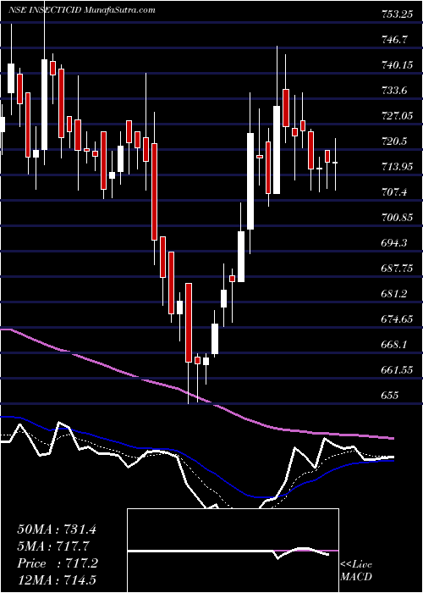The width and height of the screenshot is (423, 593).
Task: Click the 733.6 price level label
Action: (395, 90)
